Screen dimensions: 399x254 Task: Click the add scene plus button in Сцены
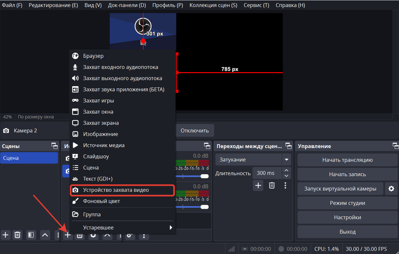(x=6, y=235)
